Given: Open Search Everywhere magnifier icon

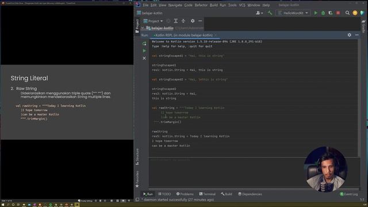Looking at the screenshot, I should 347,13.
